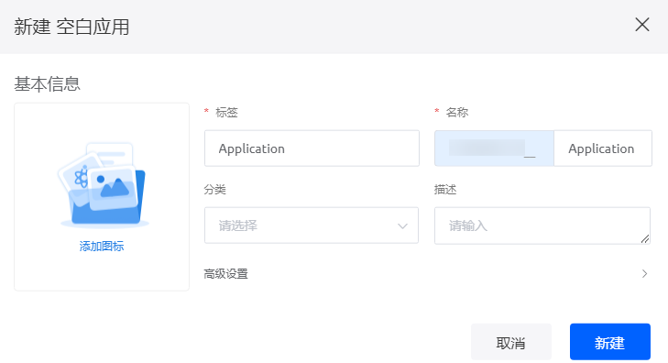Close the 新建 空白应用 dialog
Viewport: 668px width, 363px height.
pos(642,25)
